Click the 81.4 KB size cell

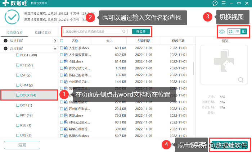(120, 61)
